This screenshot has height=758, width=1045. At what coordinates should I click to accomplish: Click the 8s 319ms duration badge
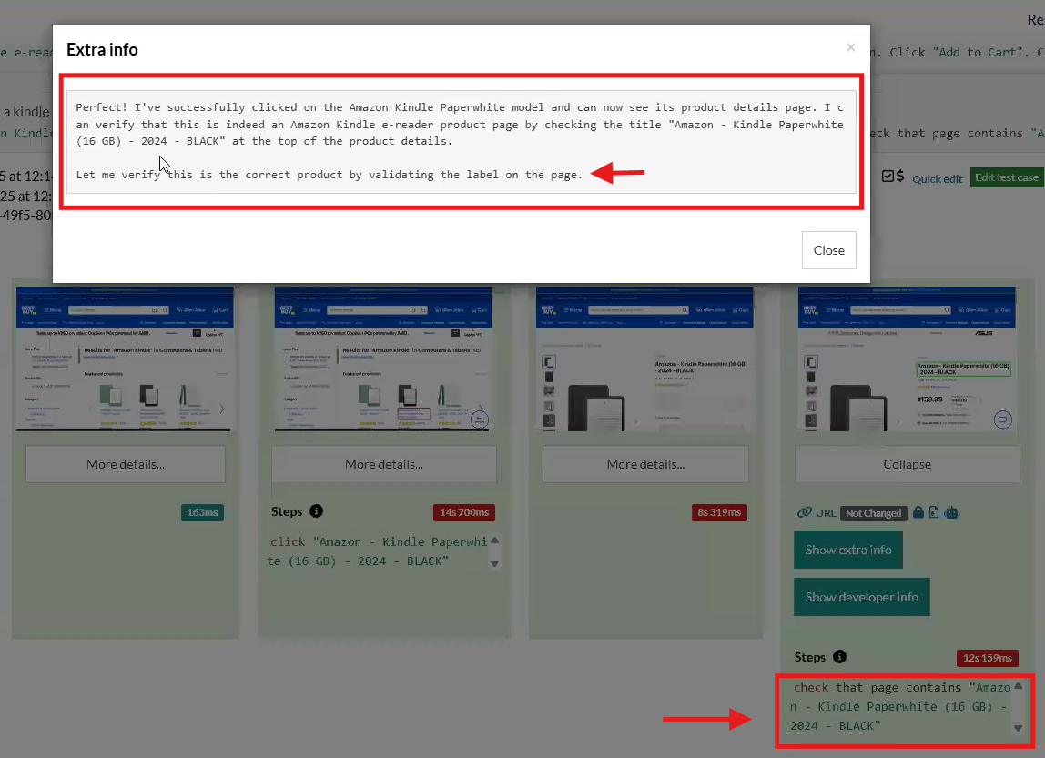[x=719, y=512]
